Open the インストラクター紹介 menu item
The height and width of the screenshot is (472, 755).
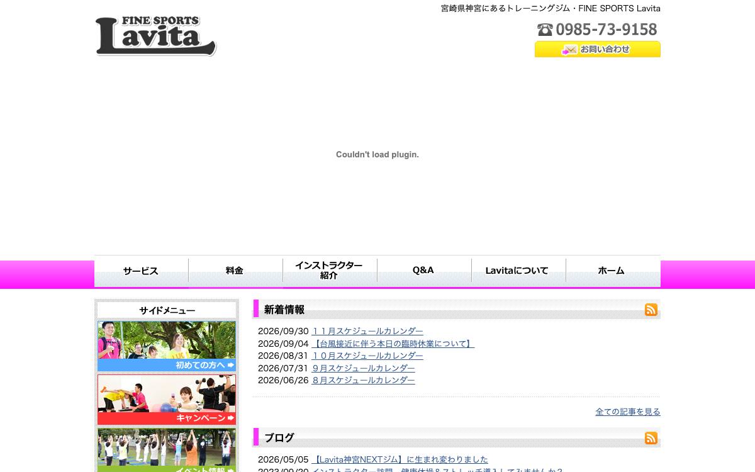pyautogui.click(x=330, y=271)
